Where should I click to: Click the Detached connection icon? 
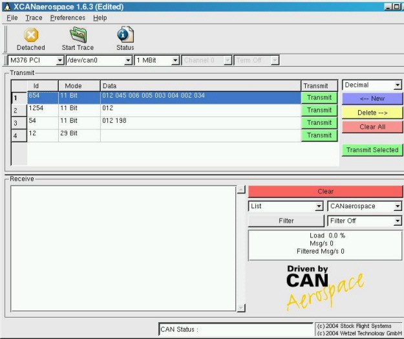pyautogui.click(x=30, y=36)
